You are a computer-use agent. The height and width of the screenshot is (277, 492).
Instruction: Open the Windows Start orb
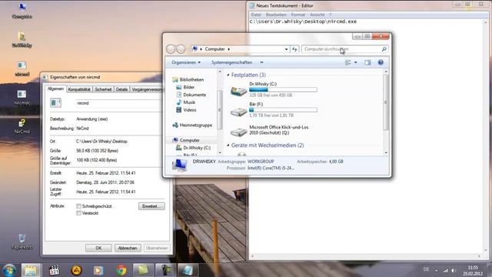pyautogui.click(x=9, y=270)
